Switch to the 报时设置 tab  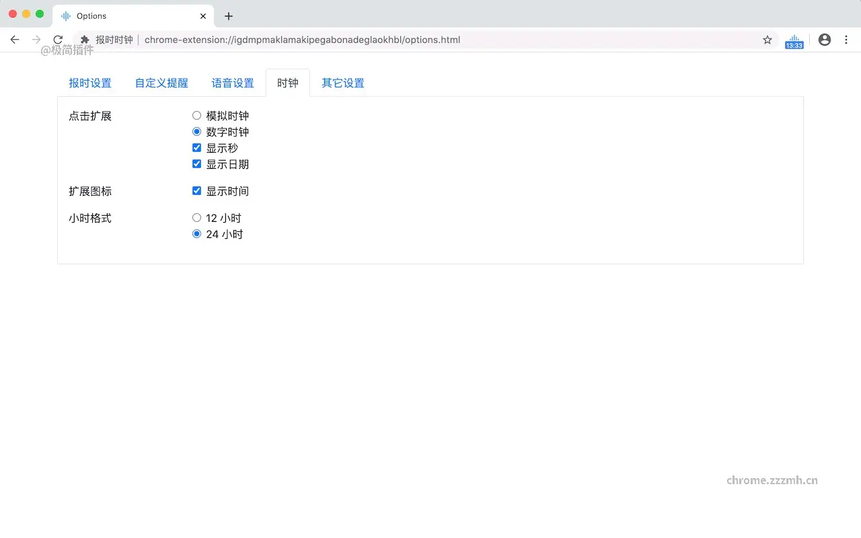tap(90, 82)
